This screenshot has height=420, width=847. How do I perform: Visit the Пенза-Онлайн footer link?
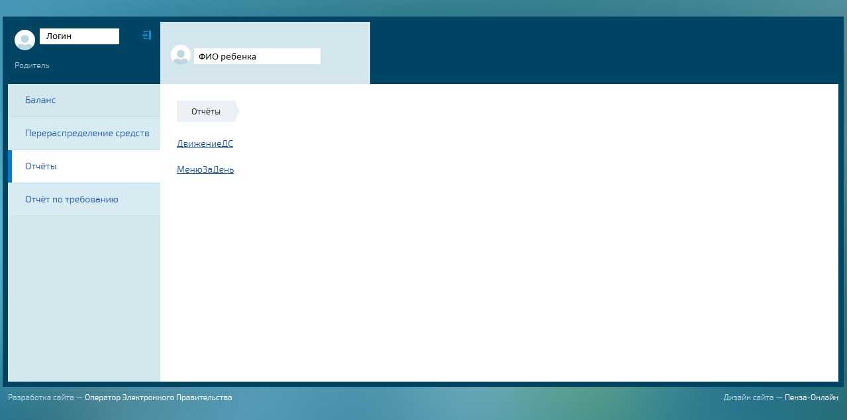click(811, 398)
